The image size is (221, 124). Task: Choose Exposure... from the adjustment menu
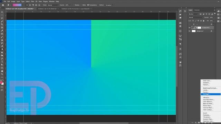click(211, 94)
